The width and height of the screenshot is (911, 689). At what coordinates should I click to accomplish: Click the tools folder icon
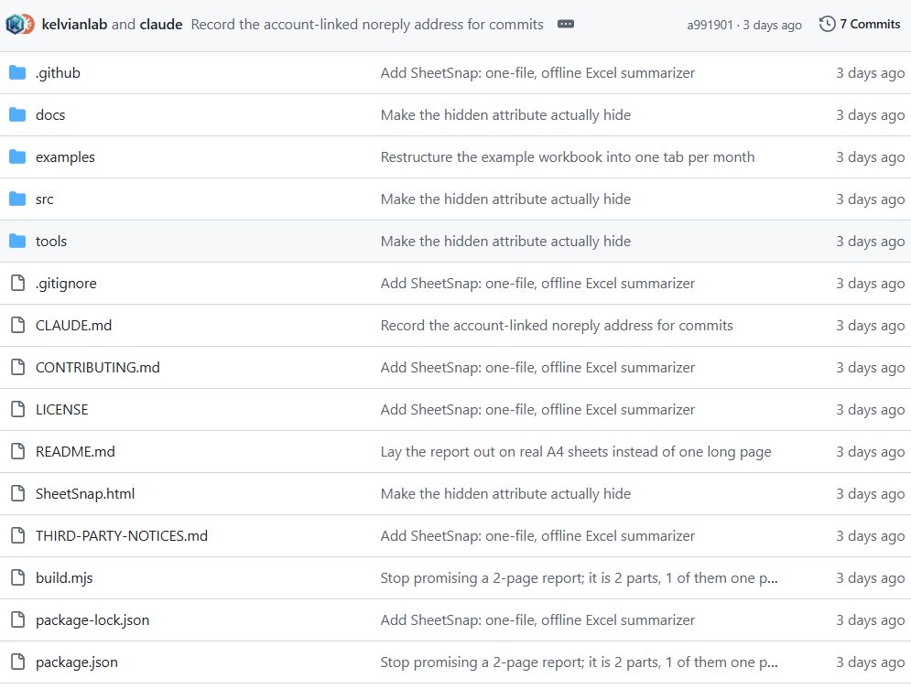17,241
